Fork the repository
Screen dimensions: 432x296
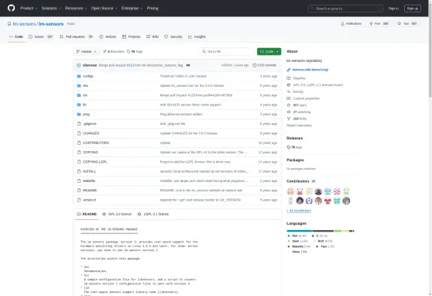tap(379, 24)
